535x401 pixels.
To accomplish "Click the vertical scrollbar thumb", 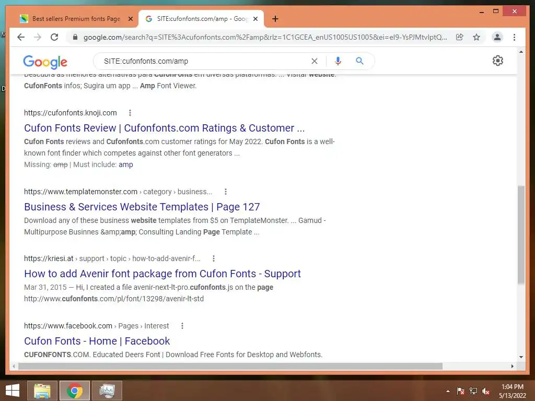I will [x=521, y=234].
